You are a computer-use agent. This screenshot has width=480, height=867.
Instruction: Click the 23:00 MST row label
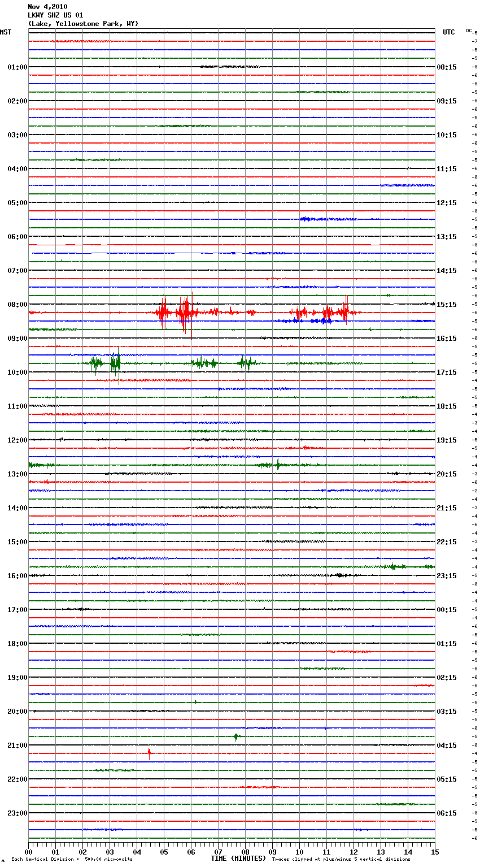click(18, 813)
